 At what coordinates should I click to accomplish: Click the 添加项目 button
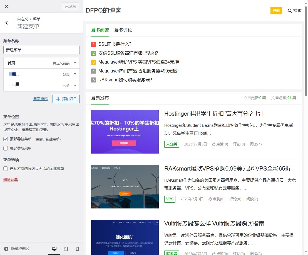coord(66,99)
